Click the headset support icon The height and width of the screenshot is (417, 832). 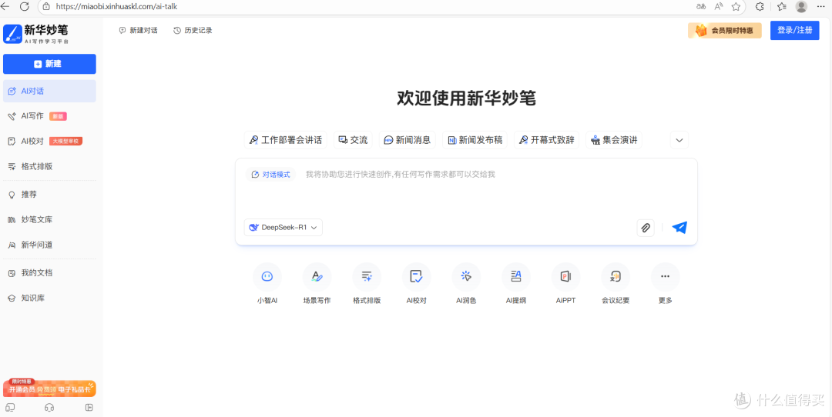pyautogui.click(x=50, y=408)
